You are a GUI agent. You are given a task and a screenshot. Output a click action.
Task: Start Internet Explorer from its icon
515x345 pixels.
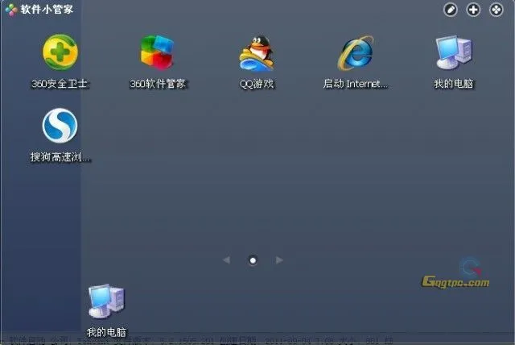[355, 53]
